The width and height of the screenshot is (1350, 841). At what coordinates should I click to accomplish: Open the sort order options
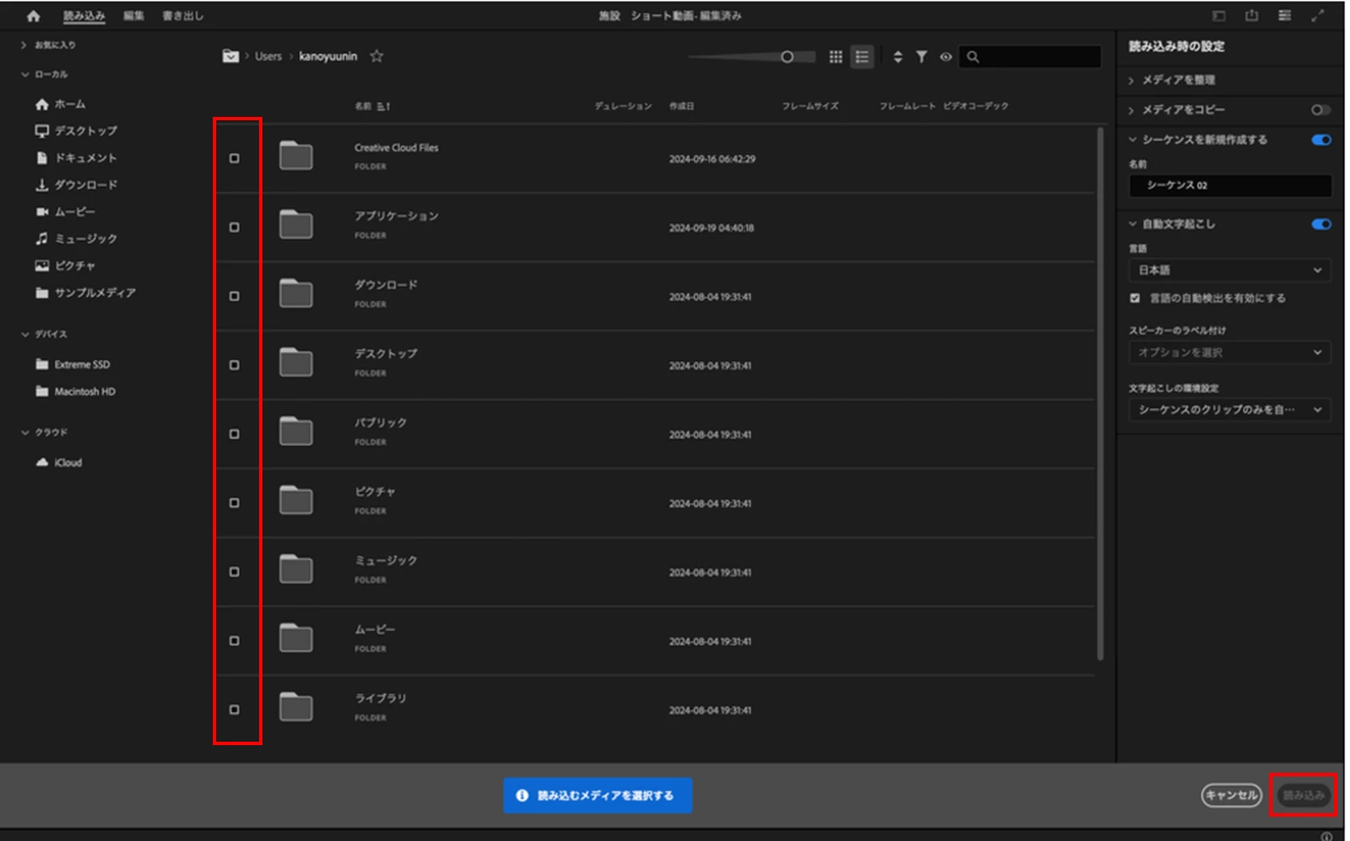click(900, 56)
